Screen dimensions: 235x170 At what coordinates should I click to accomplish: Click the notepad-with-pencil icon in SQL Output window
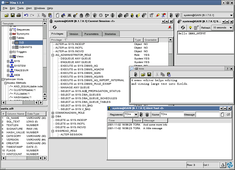pyautogui.click(x=196, y=28)
